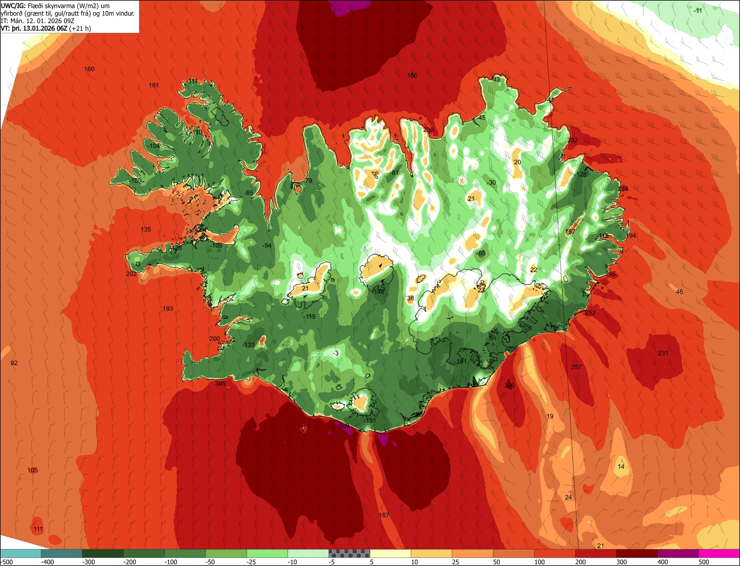The width and height of the screenshot is (740, 566).
Task: Click the map value '46' over the eastern sea
Action: [679, 292]
